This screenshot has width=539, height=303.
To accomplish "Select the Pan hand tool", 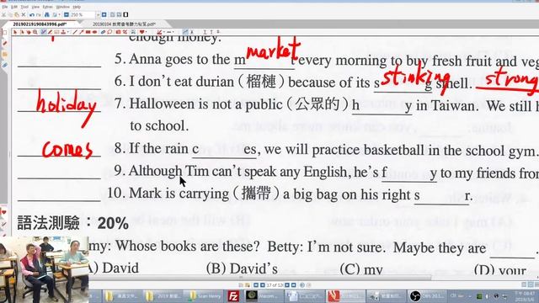I will click(x=29, y=32).
